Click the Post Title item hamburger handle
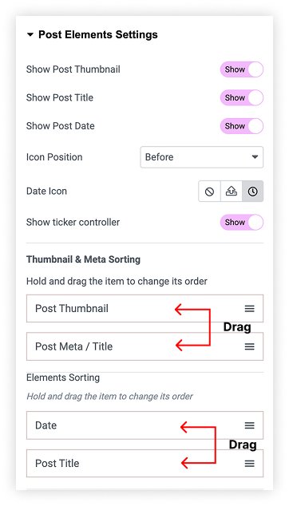Viewport: 289px width, 506px height. (x=249, y=464)
